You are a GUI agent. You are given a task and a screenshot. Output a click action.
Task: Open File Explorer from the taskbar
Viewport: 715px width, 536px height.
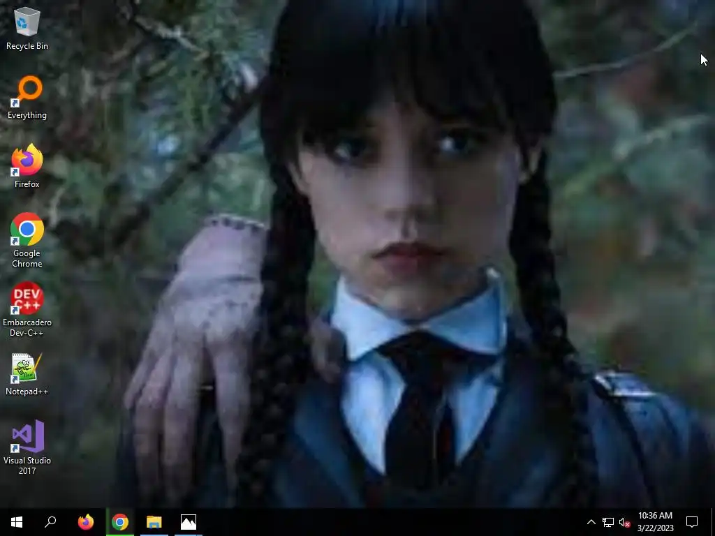[154, 522]
